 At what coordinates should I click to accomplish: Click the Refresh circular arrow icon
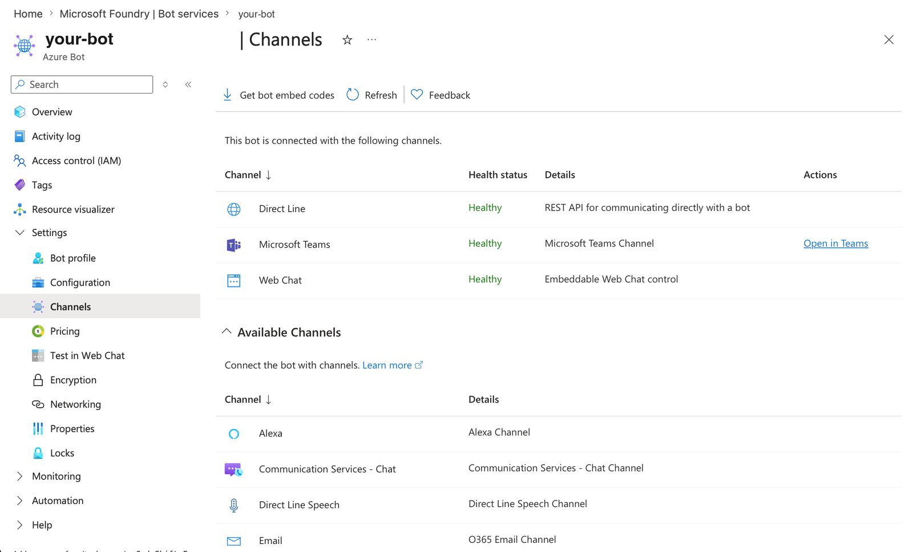[x=353, y=95]
